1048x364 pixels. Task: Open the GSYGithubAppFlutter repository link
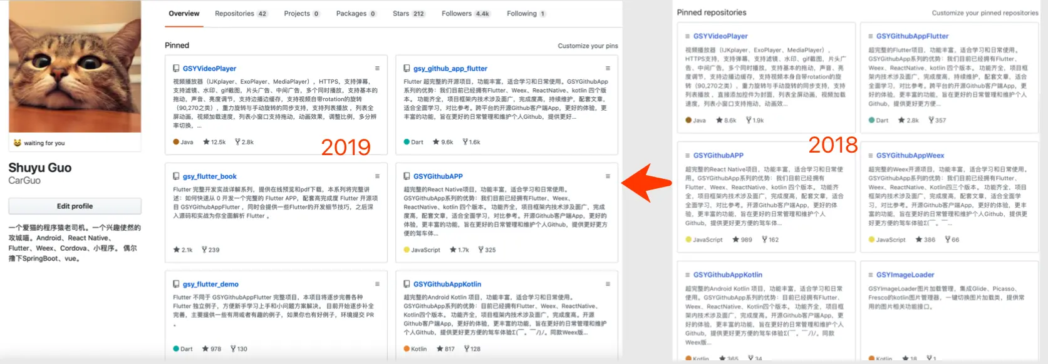point(912,36)
